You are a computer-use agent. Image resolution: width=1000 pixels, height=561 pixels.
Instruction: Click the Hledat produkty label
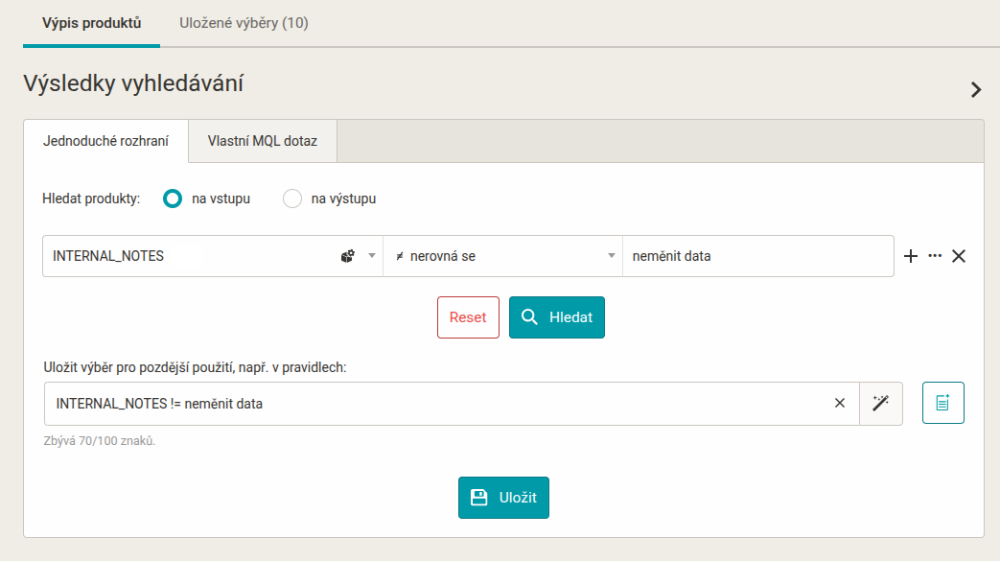coord(91,199)
